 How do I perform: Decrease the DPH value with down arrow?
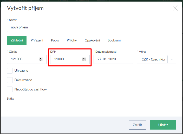click(84, 60)
